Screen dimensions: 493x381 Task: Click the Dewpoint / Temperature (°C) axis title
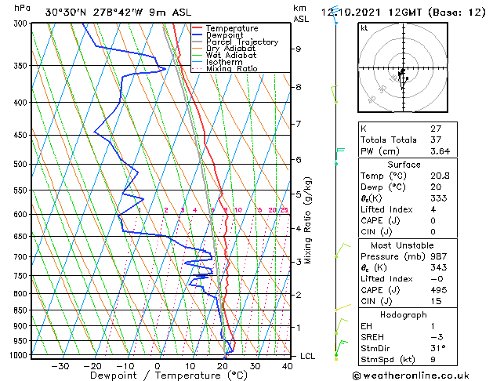click(x=169, y=376)
